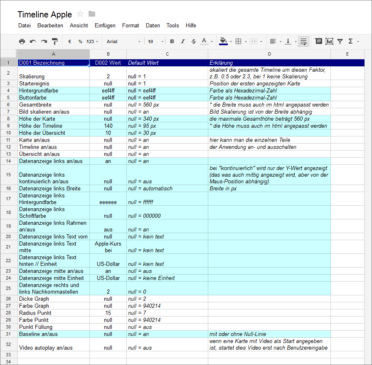
Task: Undo the last action
Action: 33,41
